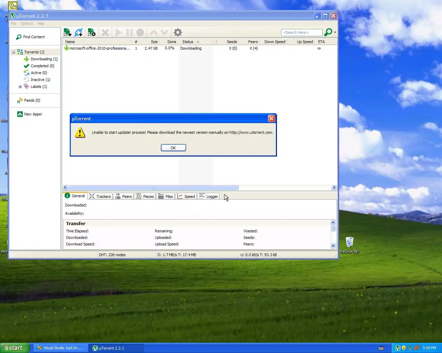
Task: Click the 0.0% Done progress cell
Action: point(169,48)
